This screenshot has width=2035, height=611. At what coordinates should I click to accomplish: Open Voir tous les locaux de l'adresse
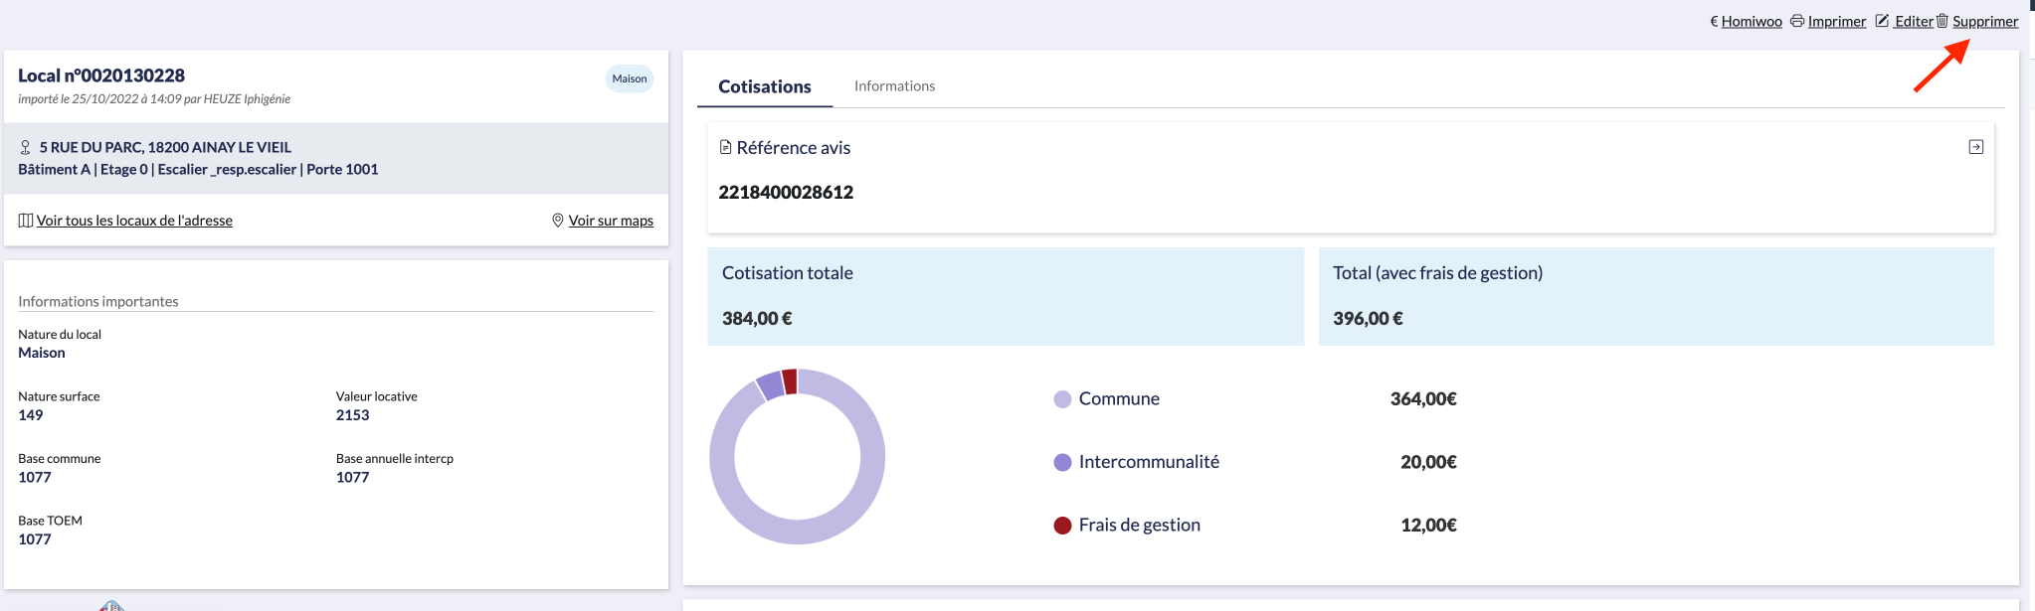134,221
